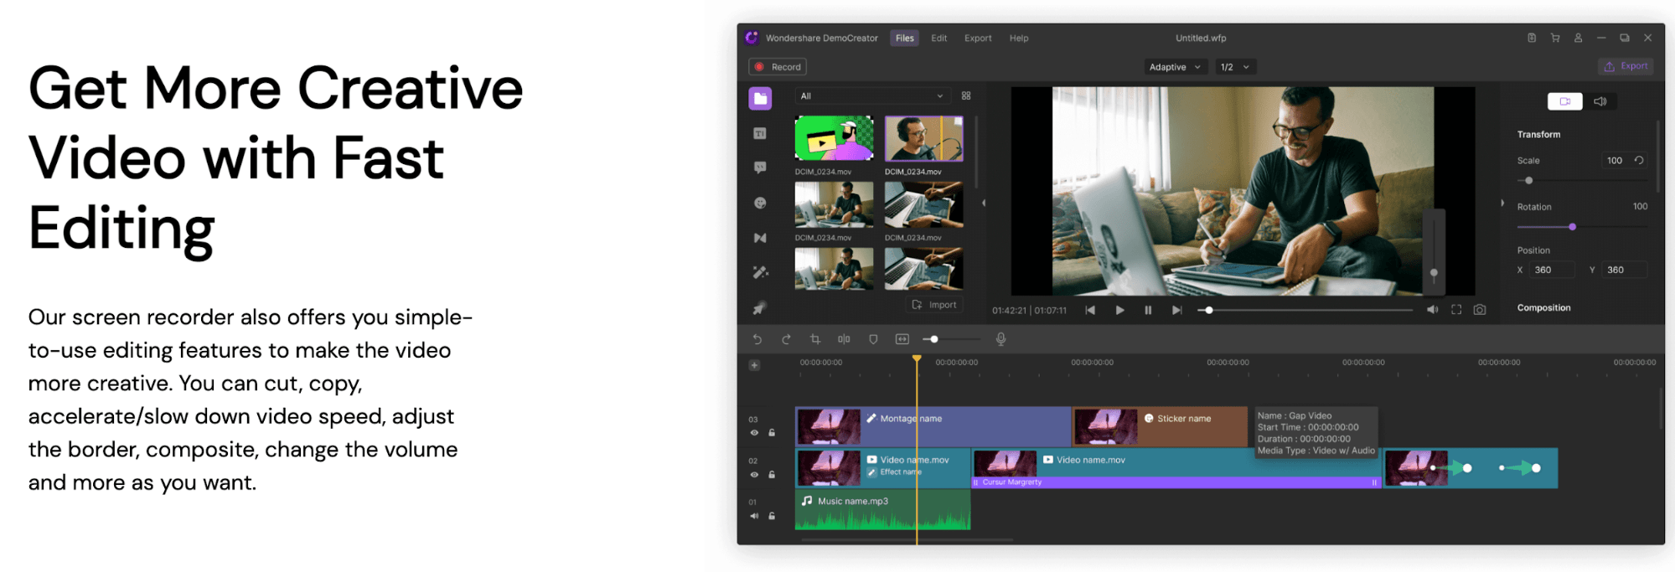The height and width of the screenshot is (572, 1675).
Task: Click the Position Y input field
Action: (x=1624, y=270)
